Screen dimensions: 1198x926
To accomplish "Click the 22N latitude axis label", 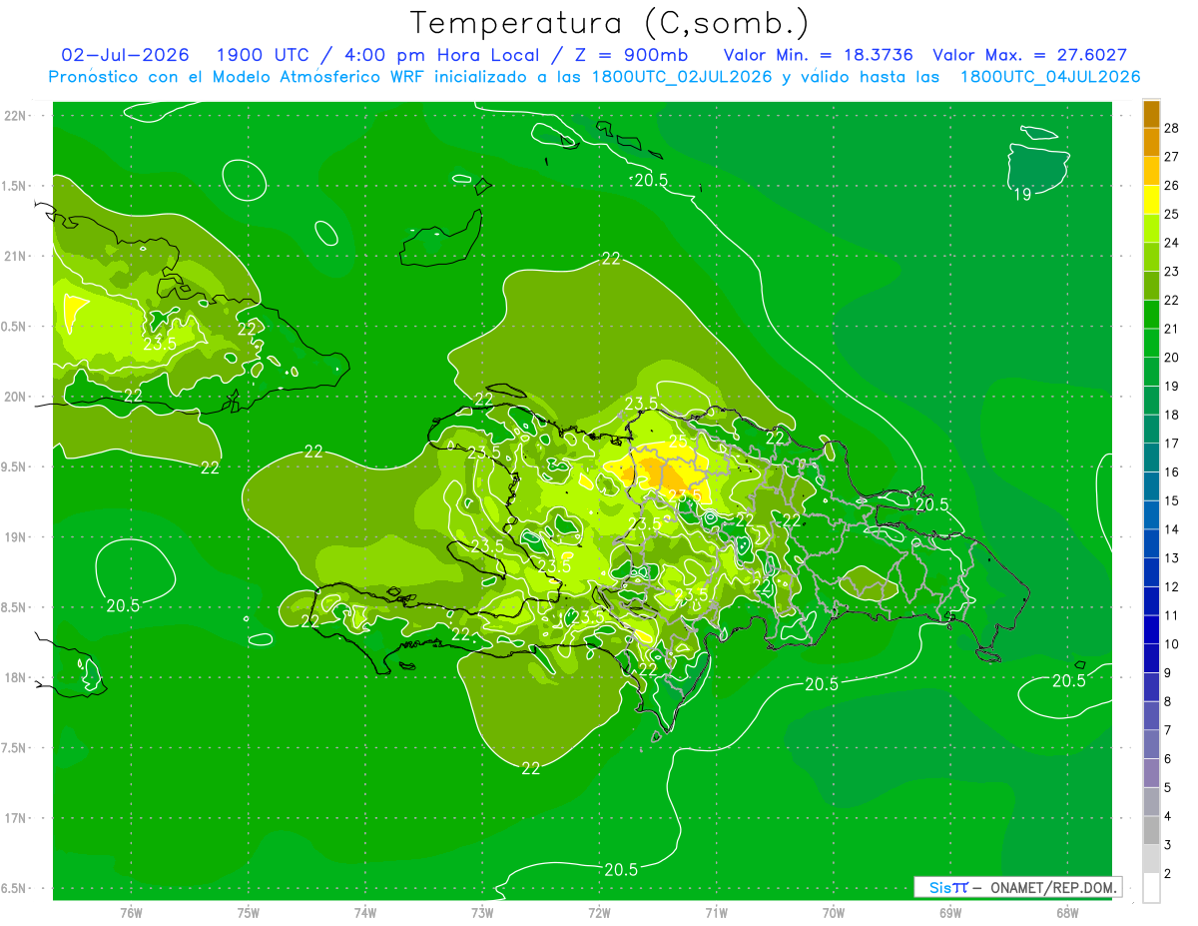I will pyautogui.click(x=14, y=116).
